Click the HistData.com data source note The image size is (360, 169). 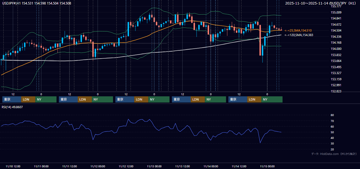334,154
